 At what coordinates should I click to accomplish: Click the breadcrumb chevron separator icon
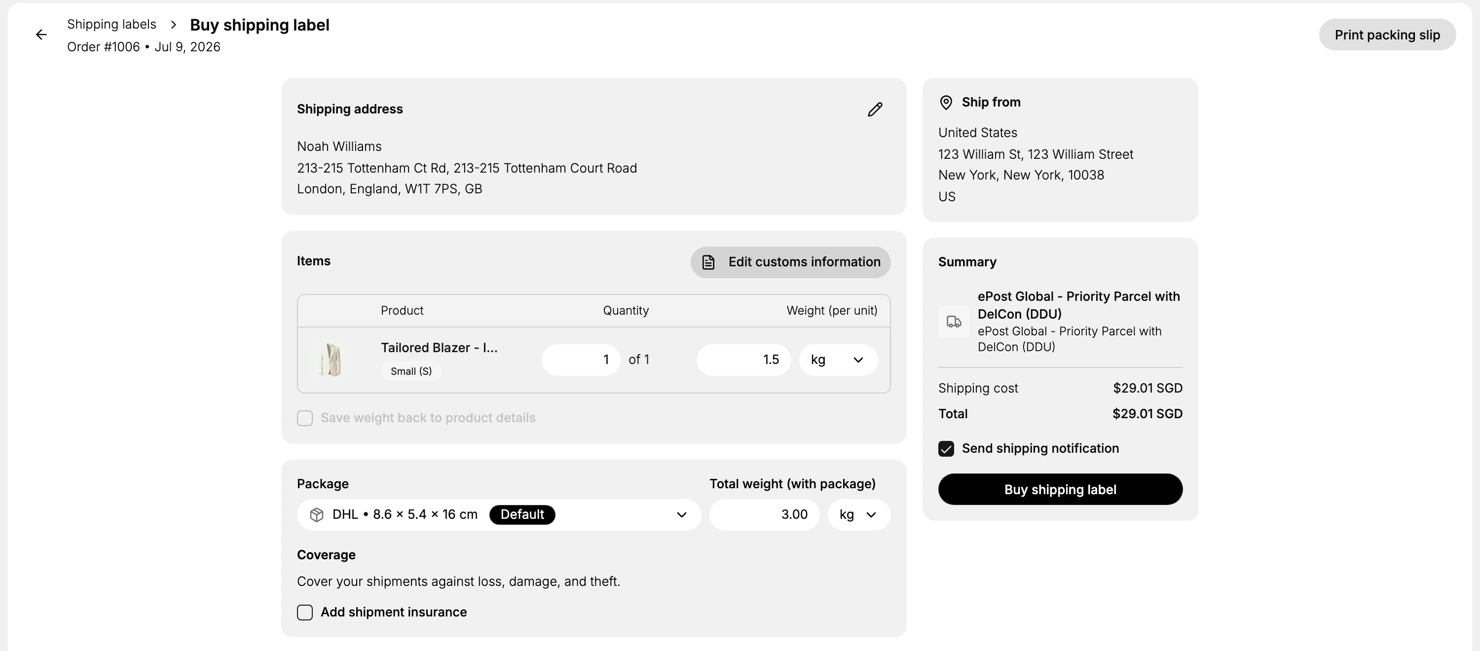(x=174, y=25)
